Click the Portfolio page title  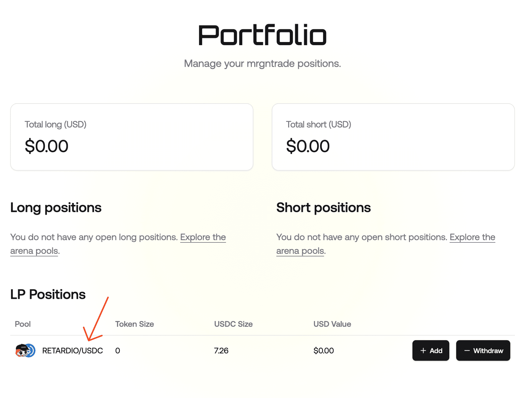262,35
